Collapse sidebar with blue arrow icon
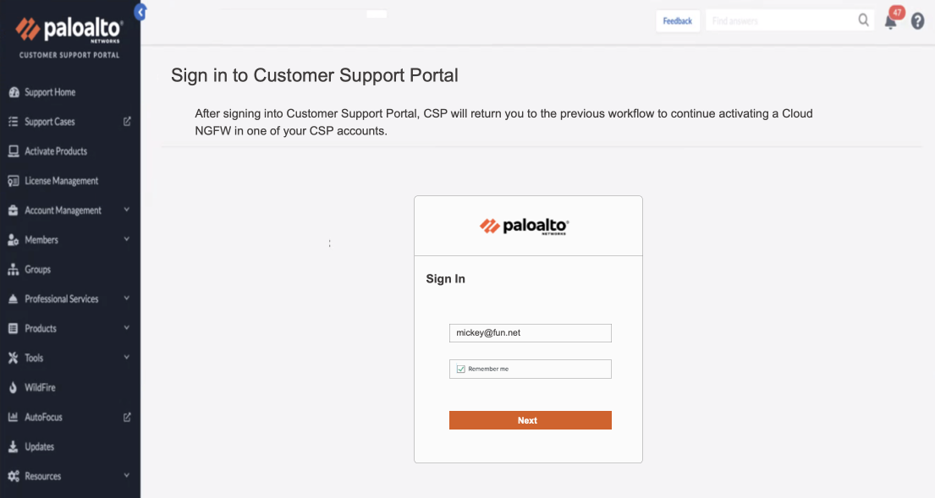 click(140, 11)
